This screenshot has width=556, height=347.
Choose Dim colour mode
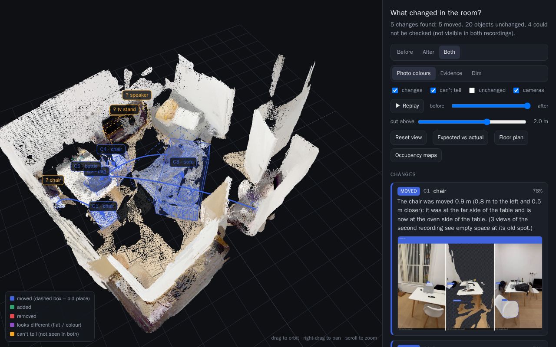(x=477, y=73)
